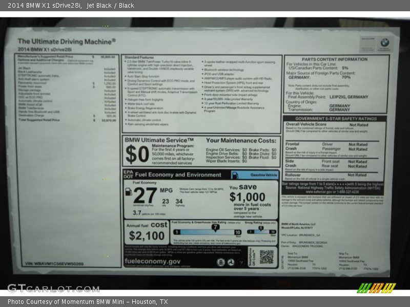Click the large '$0' maintenance cost
Viewport: 410px width, 307px height.
coord(137,154)
